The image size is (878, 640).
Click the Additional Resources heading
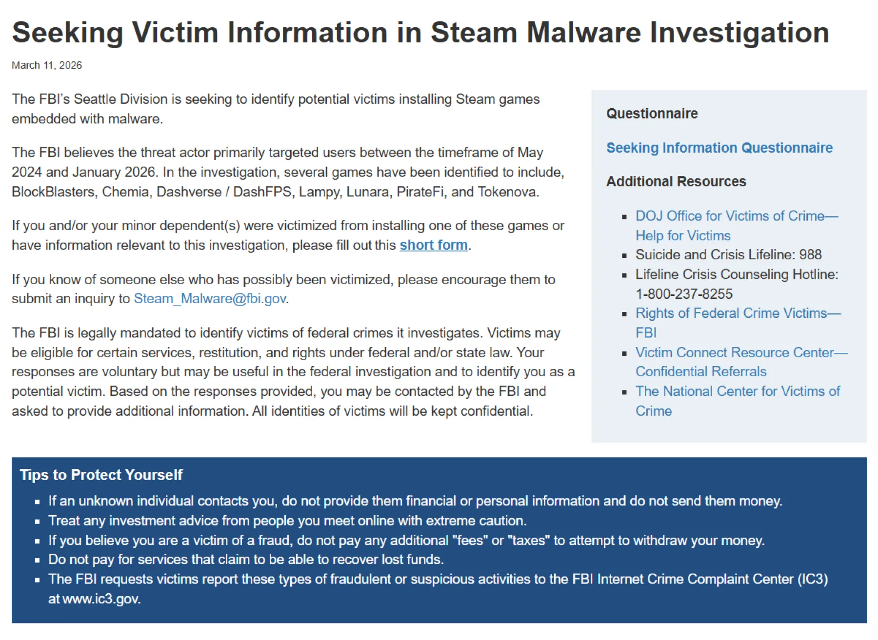tap(676, 181)
